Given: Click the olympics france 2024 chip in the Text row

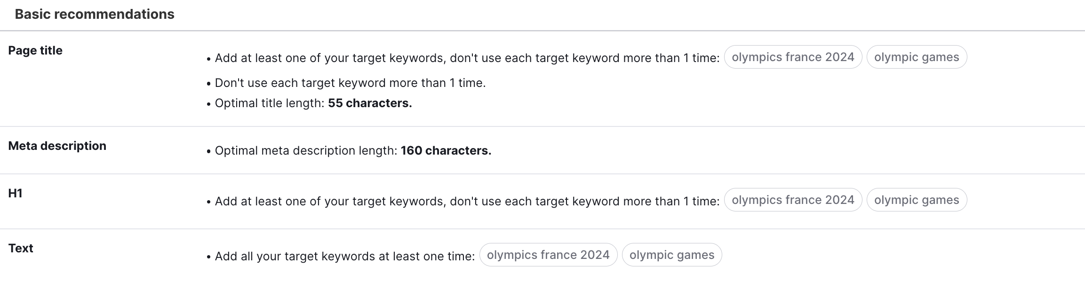Looking at the screenshot, I should tap(548, 255).
